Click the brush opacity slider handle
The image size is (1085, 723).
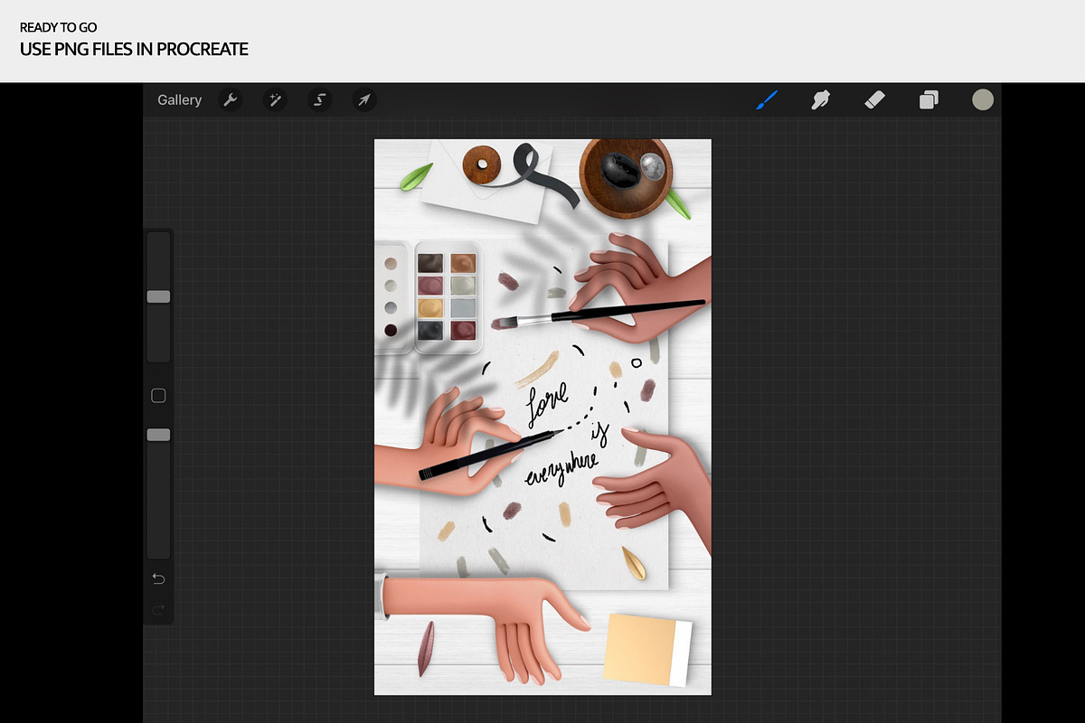coord(159,435)
